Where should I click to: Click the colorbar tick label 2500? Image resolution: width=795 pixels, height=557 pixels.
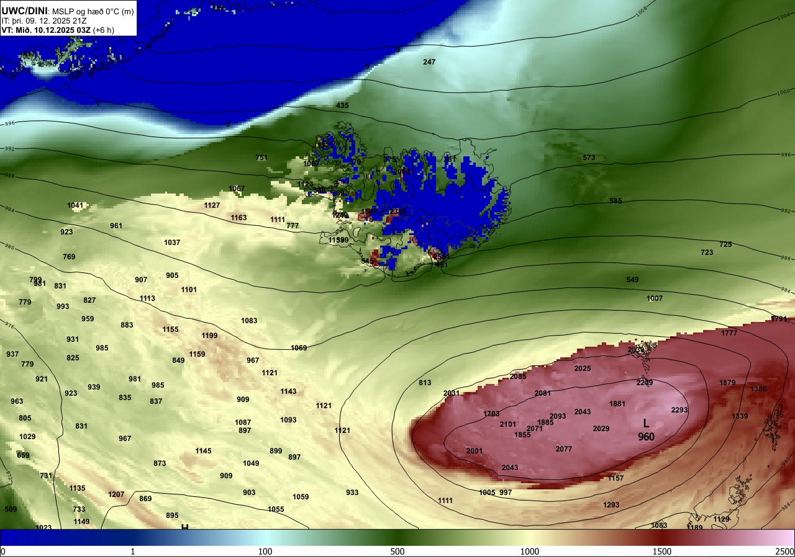pos(785,551)
